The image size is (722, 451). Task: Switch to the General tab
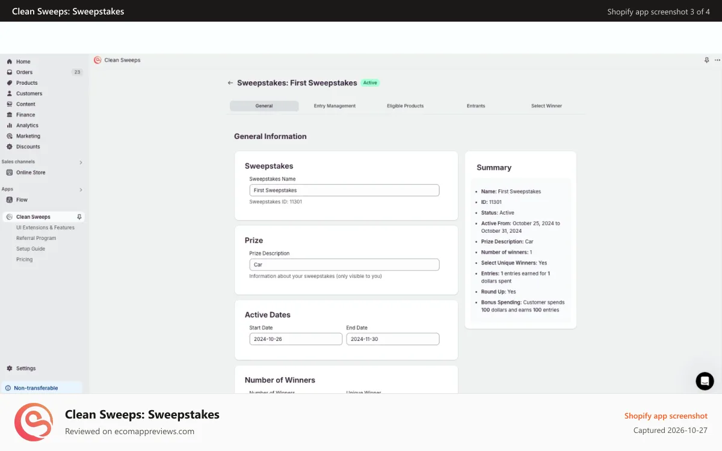264,106
